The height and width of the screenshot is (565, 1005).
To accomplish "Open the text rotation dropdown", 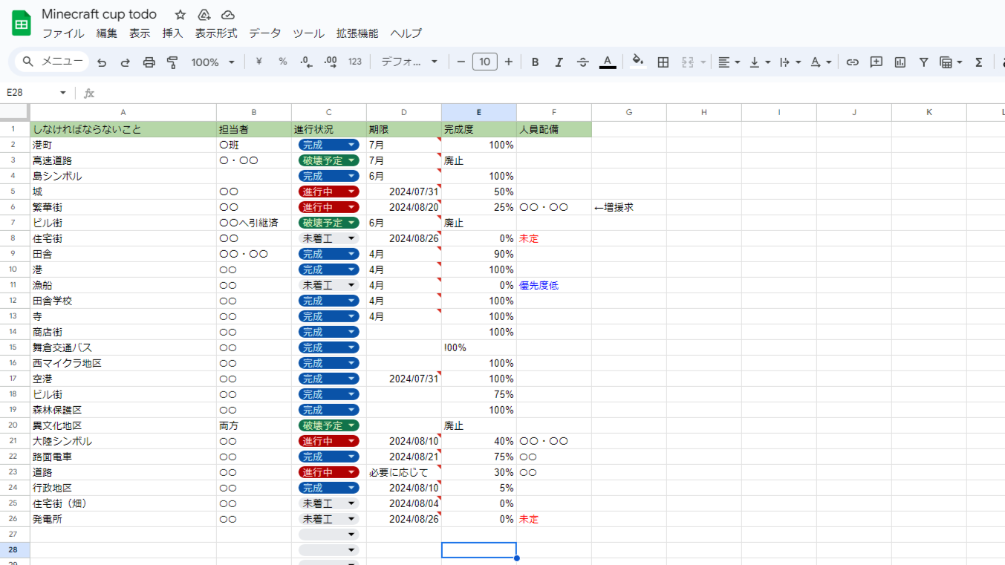I will pyautogui.click(x=821, y=62).
